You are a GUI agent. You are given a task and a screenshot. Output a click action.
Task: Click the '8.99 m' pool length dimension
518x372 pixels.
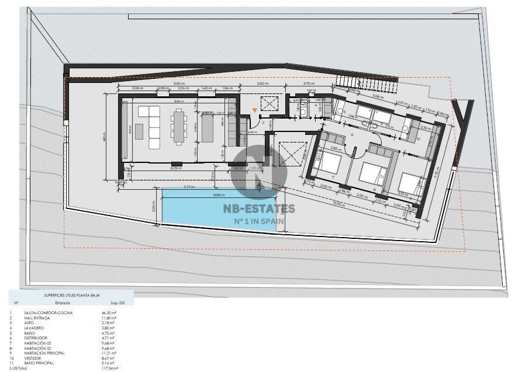(x=219, y=195)
